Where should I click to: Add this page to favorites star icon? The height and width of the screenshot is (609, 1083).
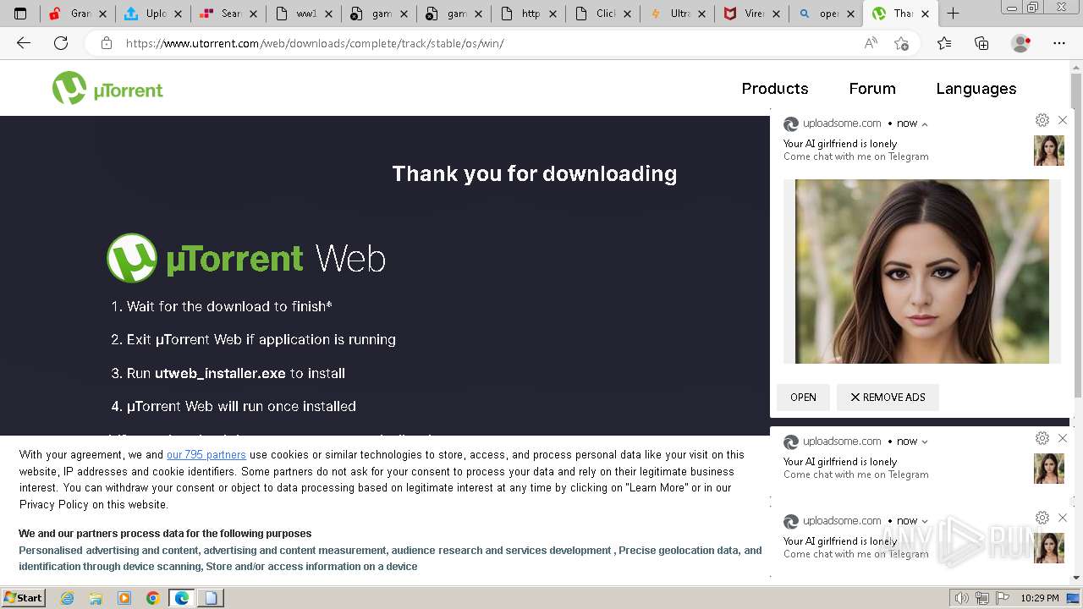click(x=901, y=43)
